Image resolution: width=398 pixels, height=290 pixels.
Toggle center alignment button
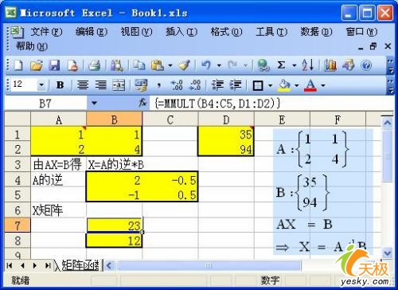tap(83, 85)
